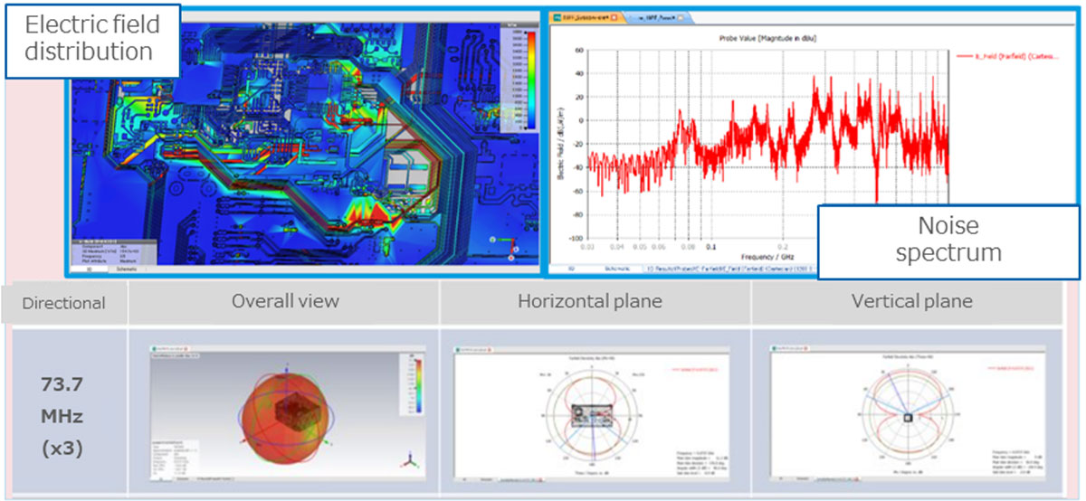This screenshot has width=1086, height=501.
Task: Select the Horizontal plane column header
Action: tap(595, 302)
